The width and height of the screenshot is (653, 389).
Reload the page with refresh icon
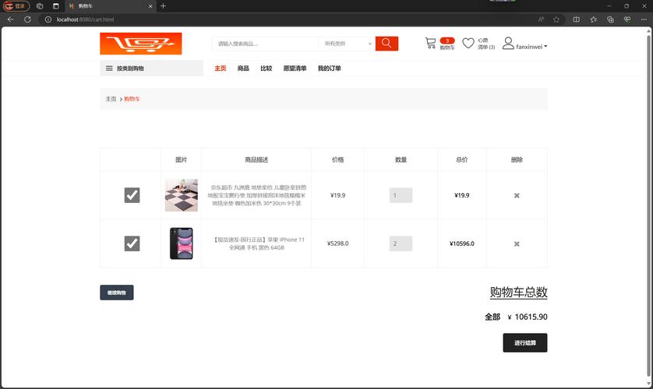27,19
